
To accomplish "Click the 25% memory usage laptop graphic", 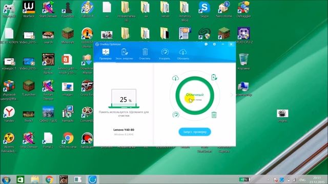I will (124, 99).
